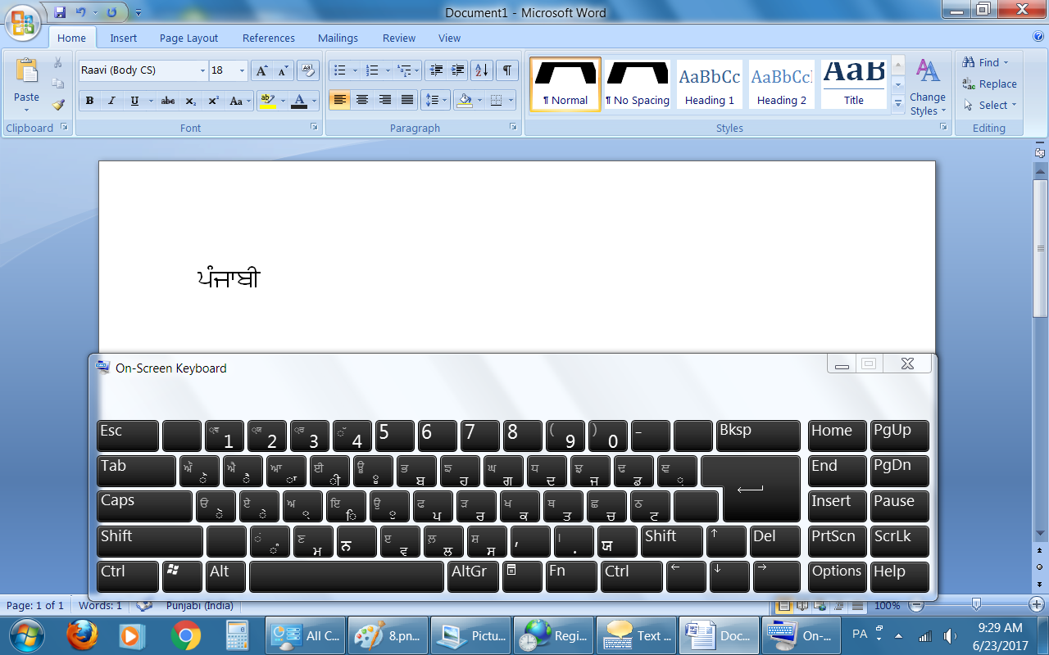
Task: Click the Replace button in Editing group
Action: pyautogui.click(x=989, y=84)
